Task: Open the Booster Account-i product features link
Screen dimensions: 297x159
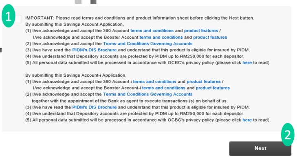Action: pos(213,88)
